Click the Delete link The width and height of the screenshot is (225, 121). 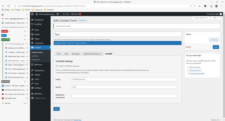[x=188, y=47]
